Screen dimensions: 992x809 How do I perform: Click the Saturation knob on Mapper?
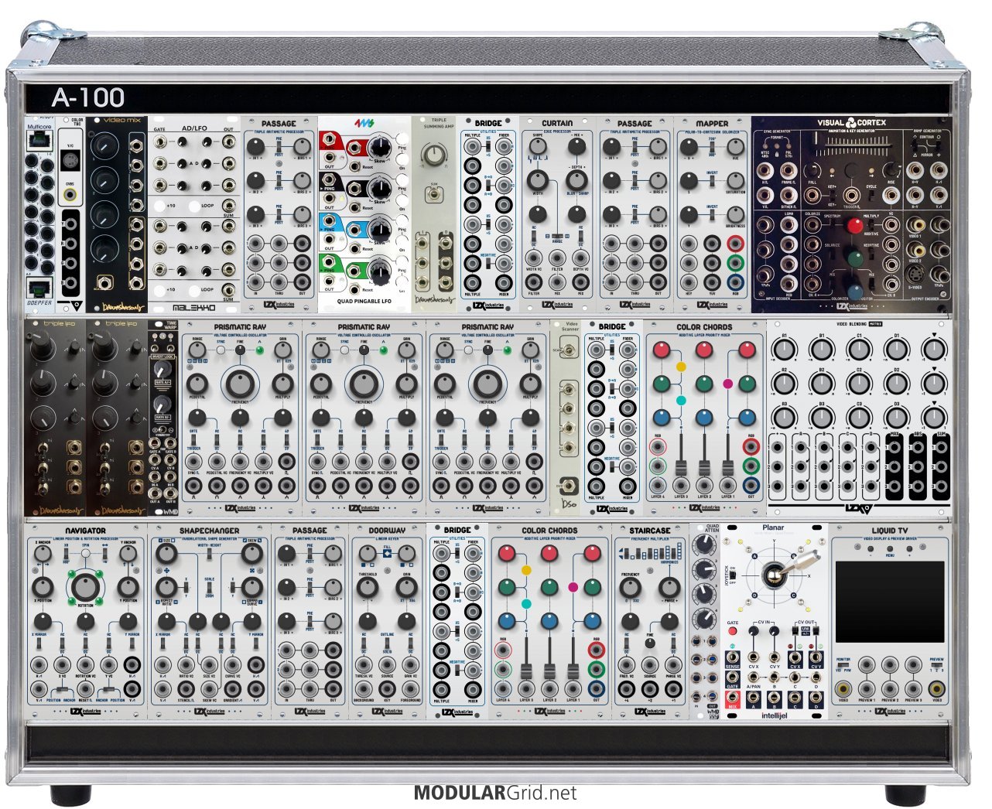(735, 179)
